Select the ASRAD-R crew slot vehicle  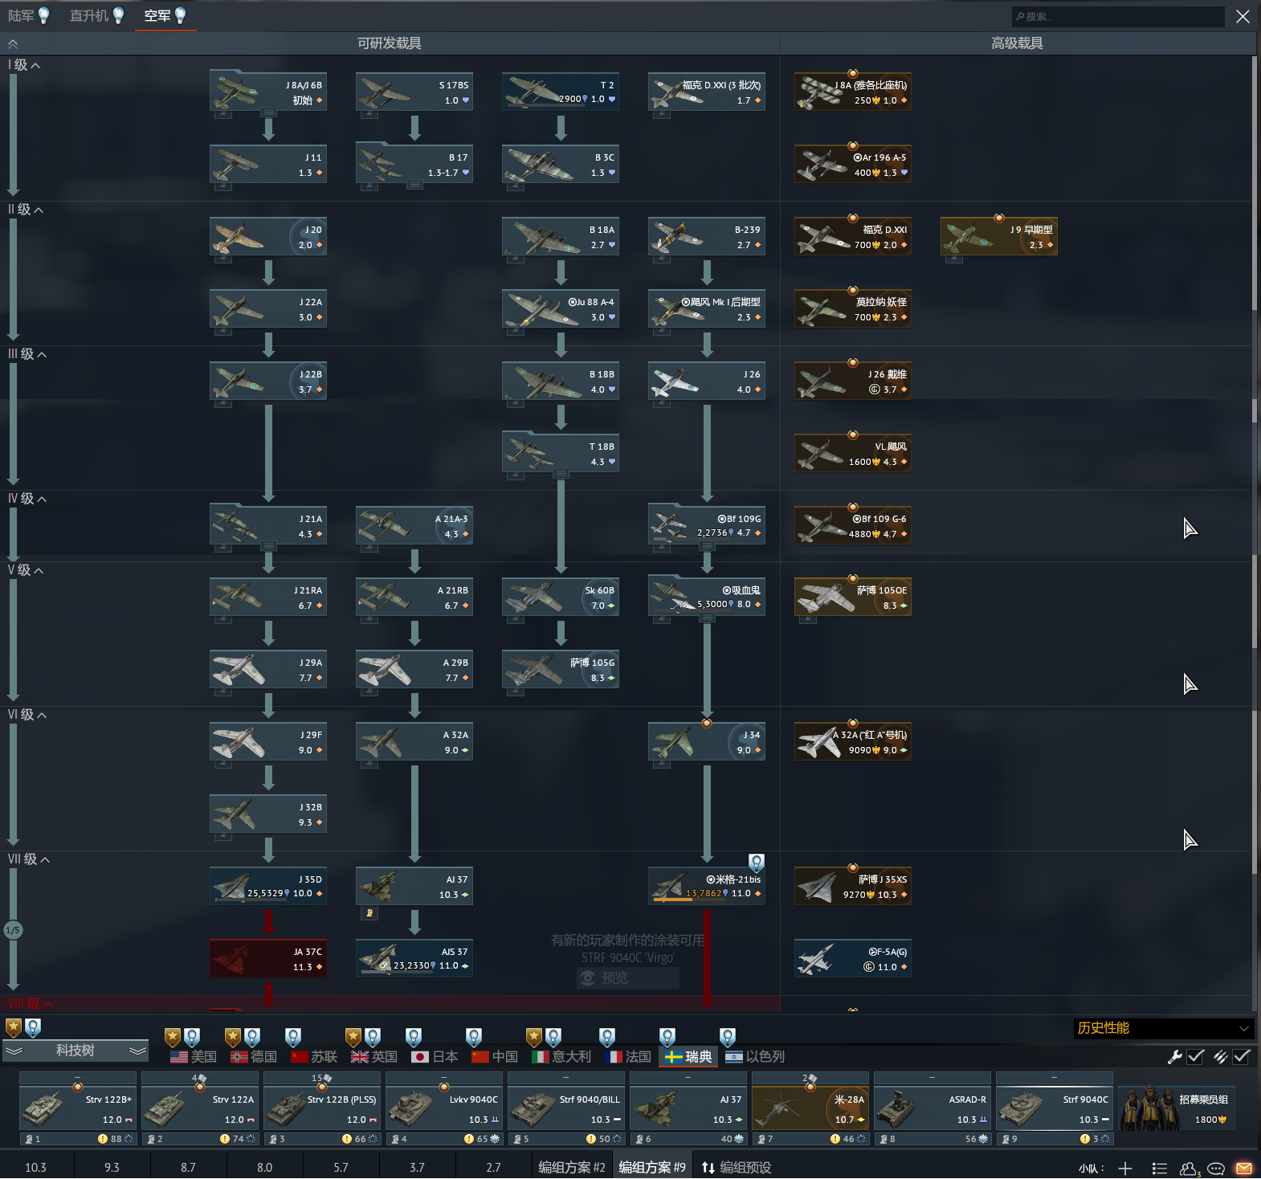coord(932,1108)
